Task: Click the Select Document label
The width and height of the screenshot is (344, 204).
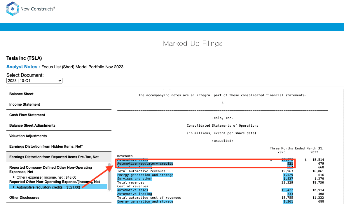Action: [25, 75]
